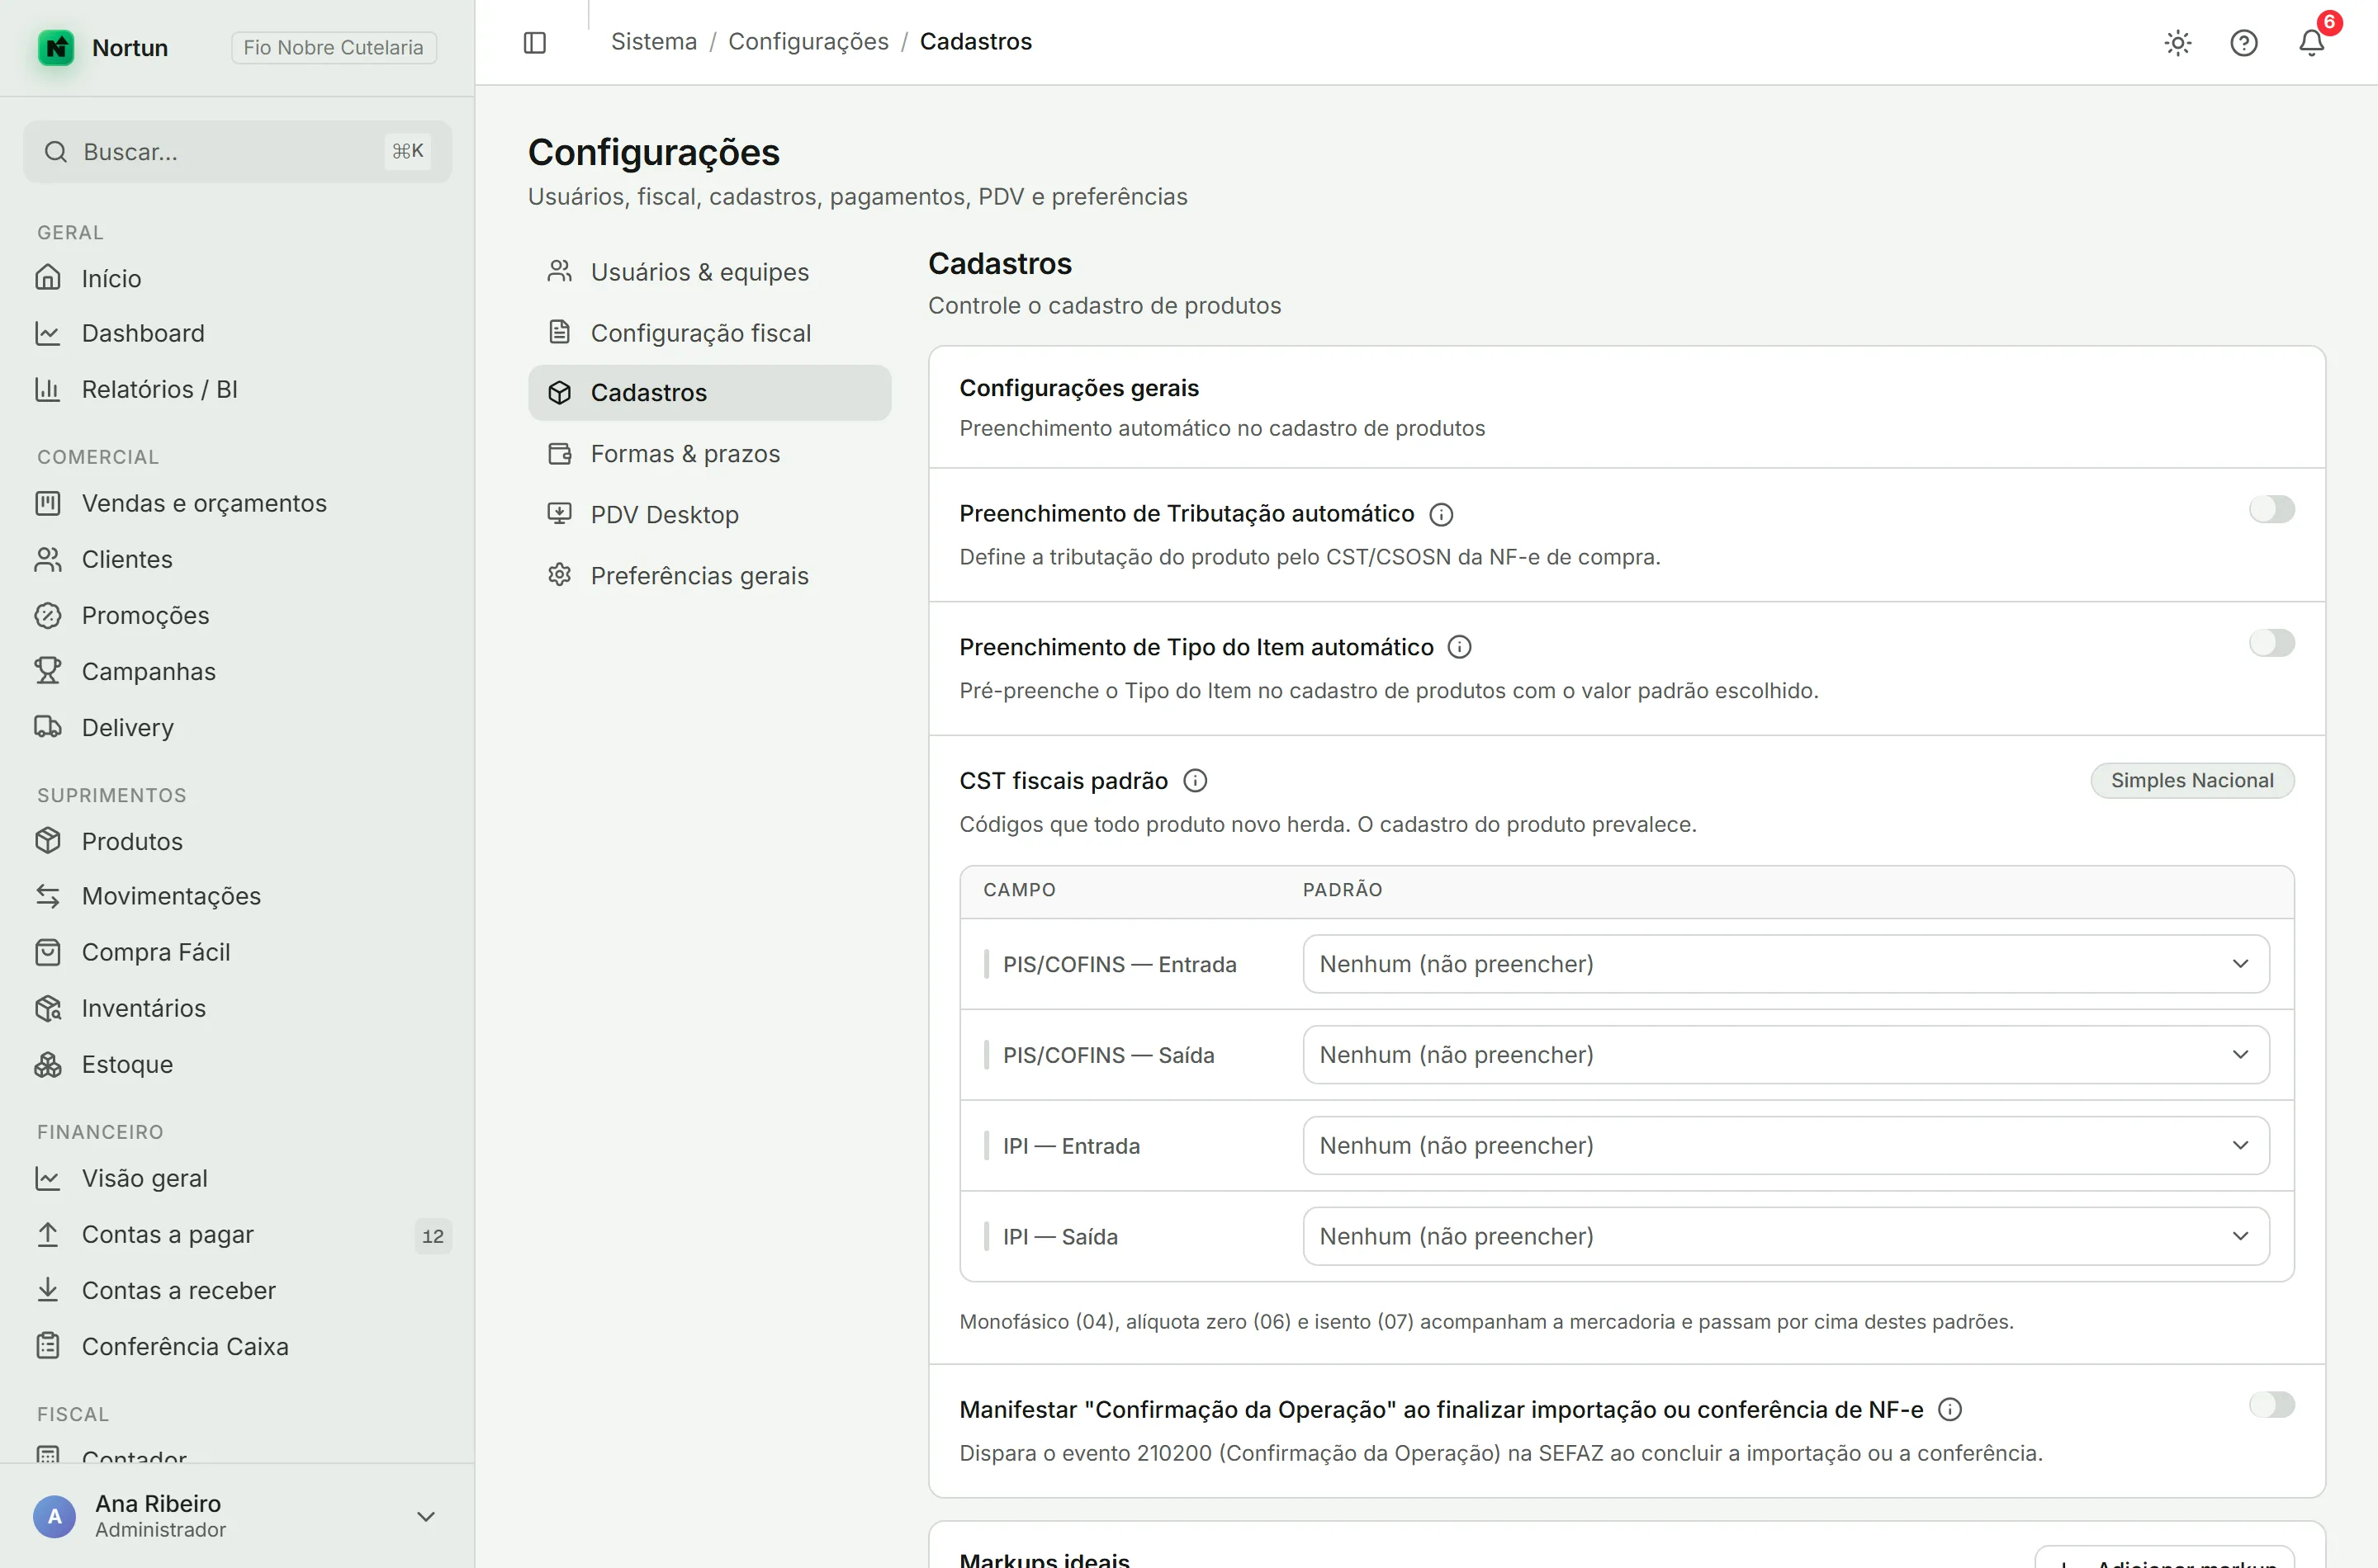Open PIS/COFINS — Saída dropdown

(x=1786, y=1055)
